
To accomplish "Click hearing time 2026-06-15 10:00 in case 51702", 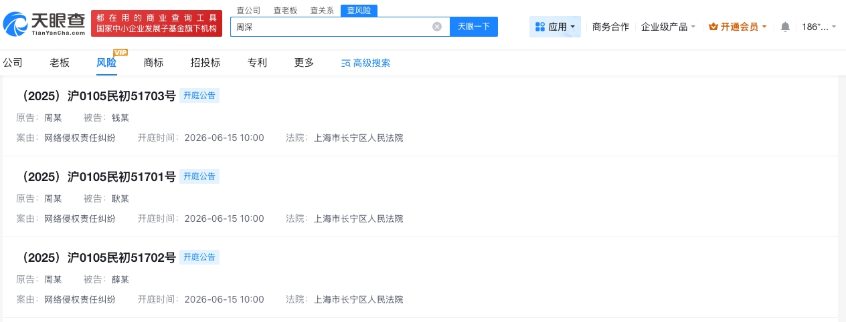I will (x=224, y=299).
